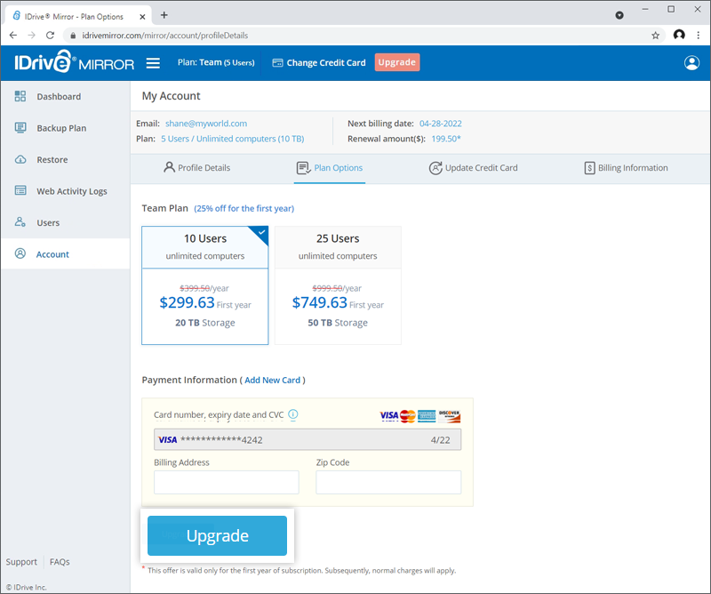This screenshot has width=711, height=594.
Task: Add a new card via Add New Card link
Action: [x=273, y=380]
